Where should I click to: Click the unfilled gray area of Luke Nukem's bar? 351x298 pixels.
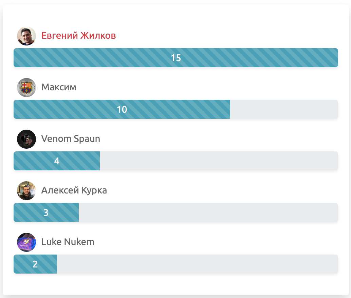point(197,264)
